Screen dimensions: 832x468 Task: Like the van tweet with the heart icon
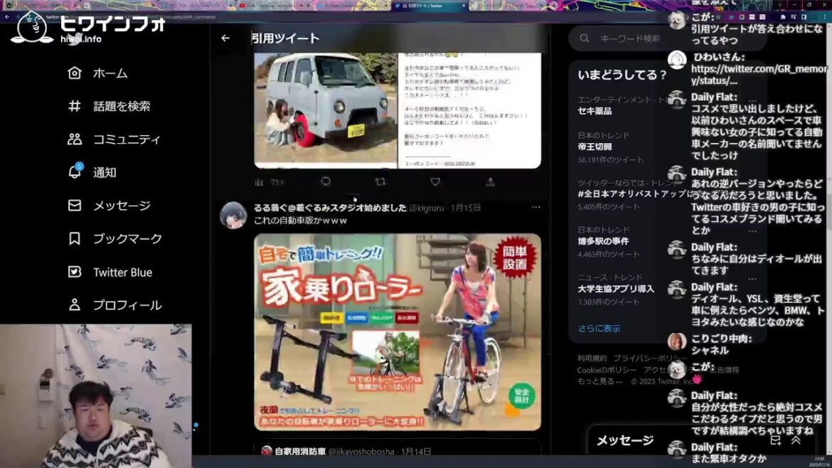[435, 182]
